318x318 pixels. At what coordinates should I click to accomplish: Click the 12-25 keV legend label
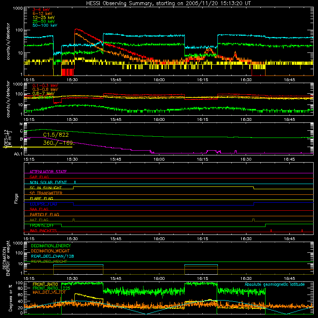click(x=43, y=17)
